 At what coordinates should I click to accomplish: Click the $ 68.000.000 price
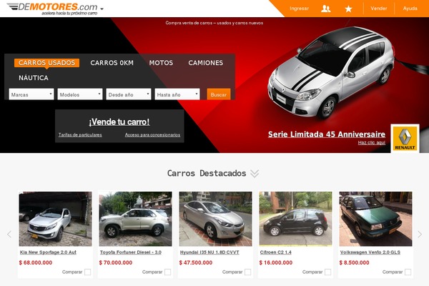point(36,262)
